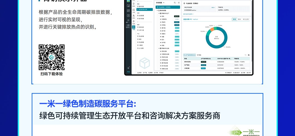Collapse the 原材料获取 tree node
295x136 pixels.
point(157,10)
